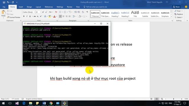Grow the font size
The image size is (189, 106).
point(43,12)
